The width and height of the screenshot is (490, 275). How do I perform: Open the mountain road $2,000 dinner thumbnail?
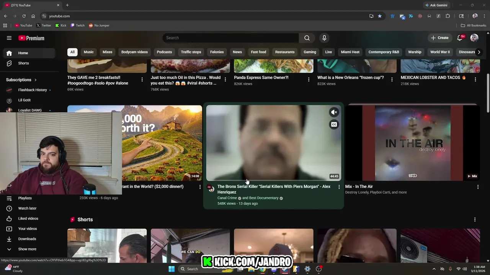(x=162, y=143)
